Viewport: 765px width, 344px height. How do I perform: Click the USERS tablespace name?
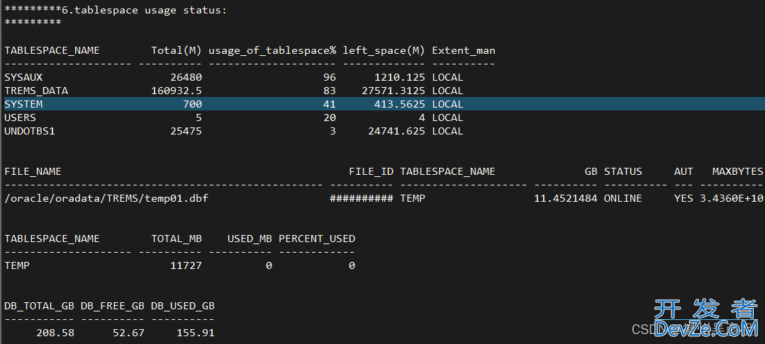pos(20,117)
